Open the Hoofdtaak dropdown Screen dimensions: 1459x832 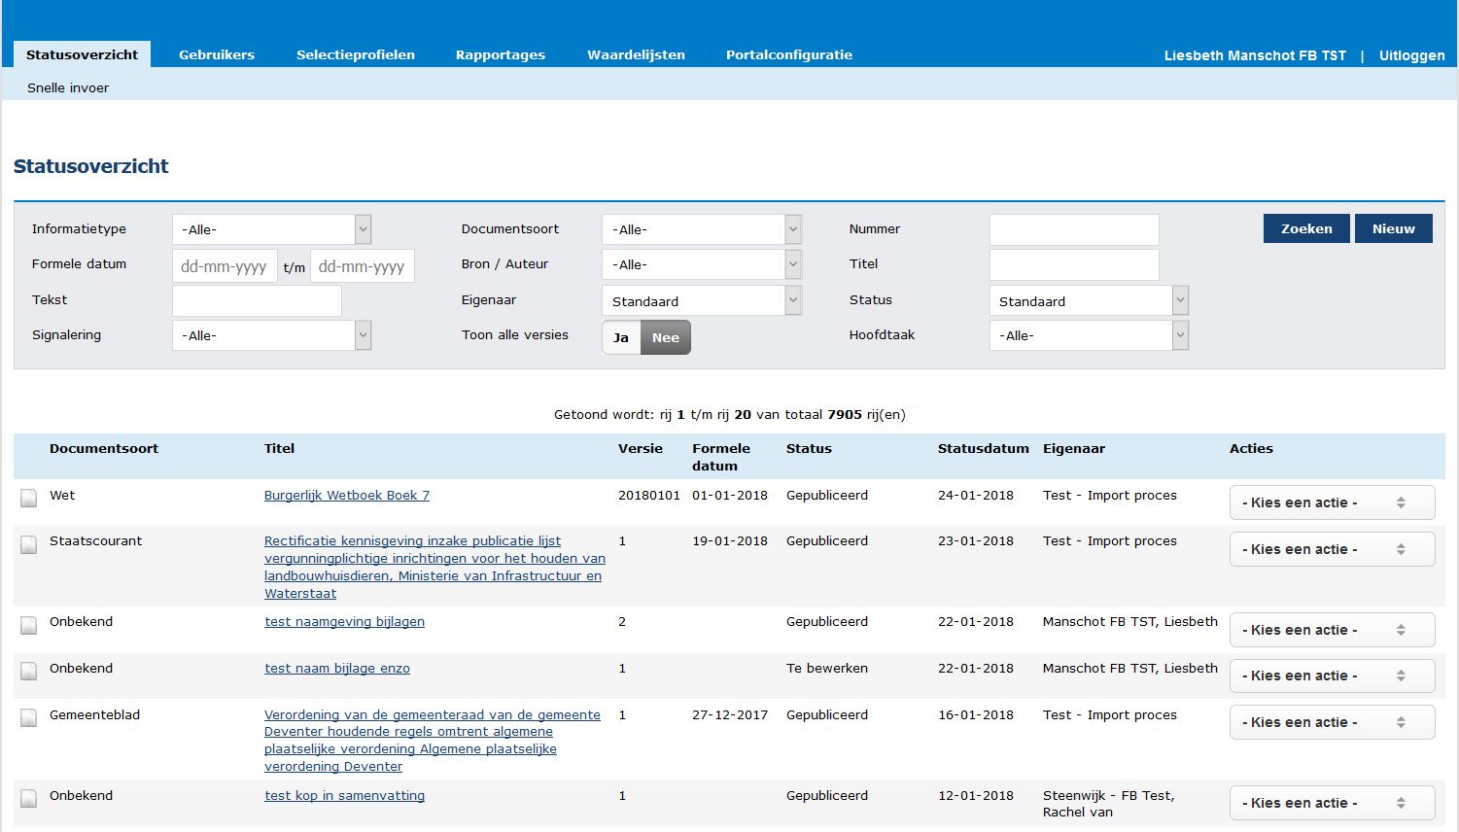(1089, 335)
